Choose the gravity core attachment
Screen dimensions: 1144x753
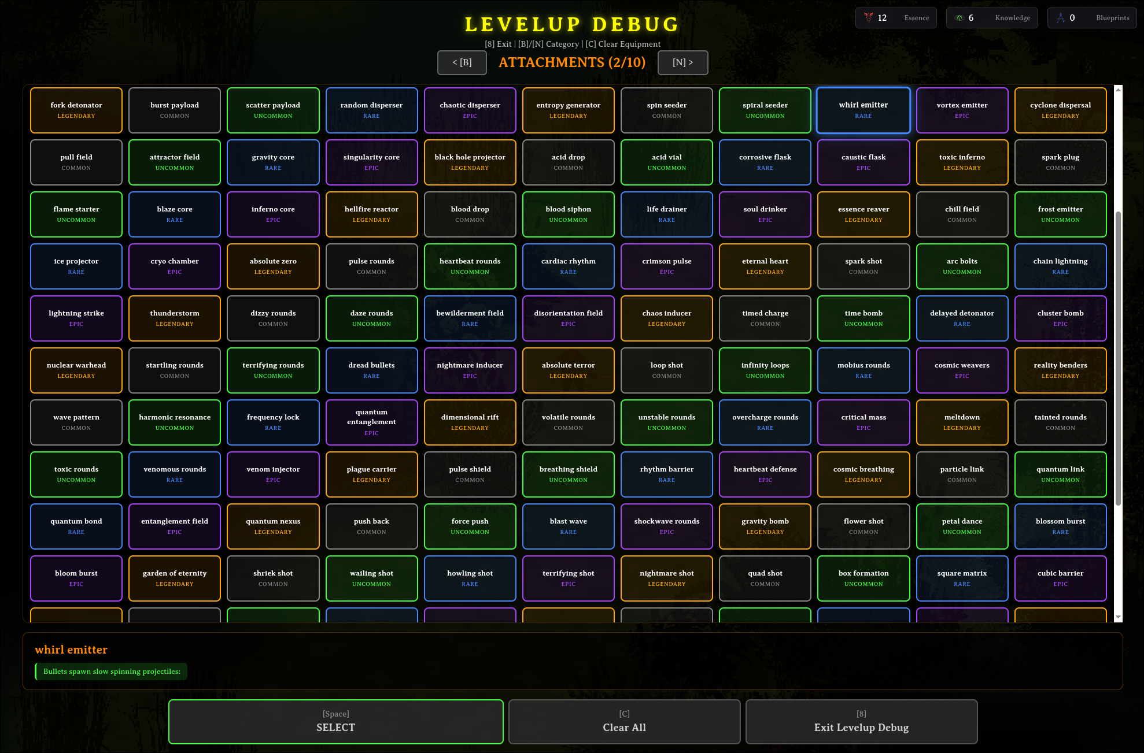tap(273, 162)
